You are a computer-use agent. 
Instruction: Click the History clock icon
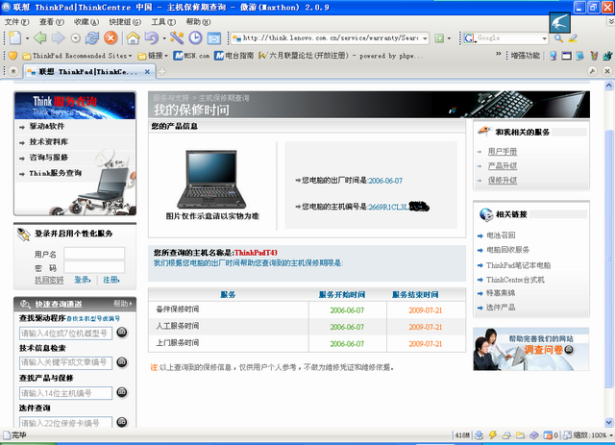196,38
